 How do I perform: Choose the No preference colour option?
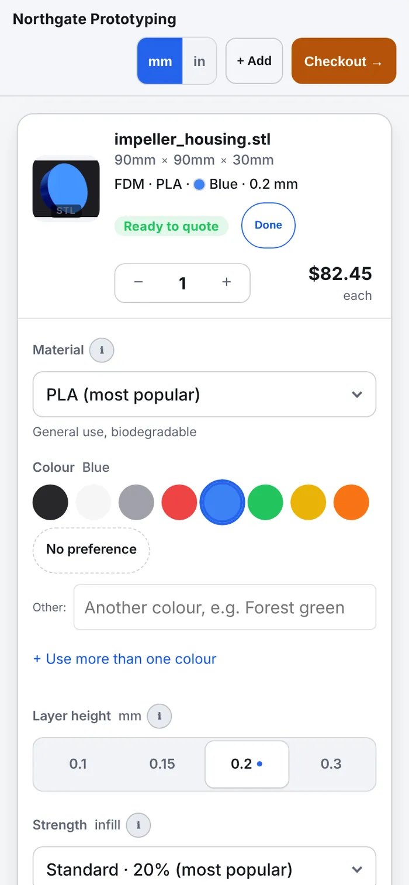(91, 549)
